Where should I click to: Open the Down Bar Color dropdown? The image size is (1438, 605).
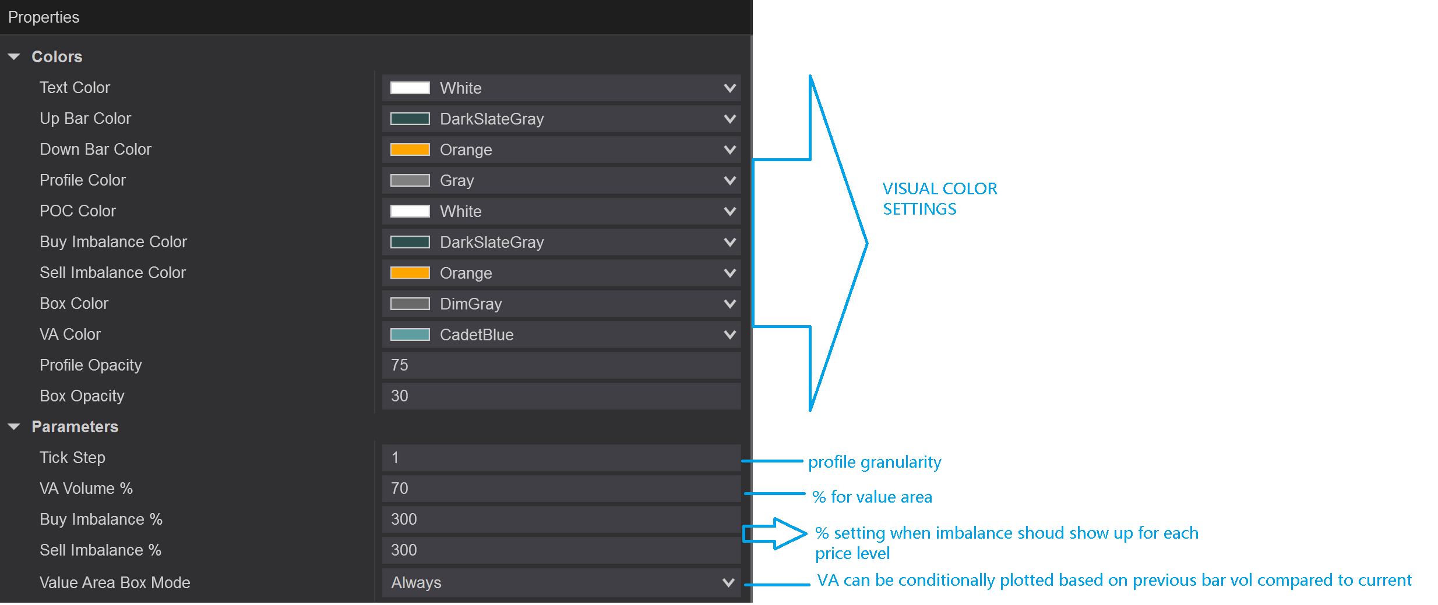pyautogui.click(x=729, y=150)
